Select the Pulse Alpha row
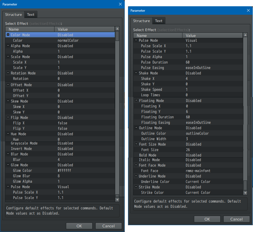 point(188,57)
